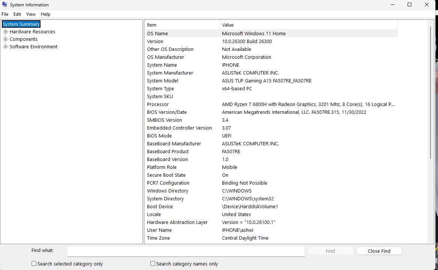Open the View menu

pos(31,14)
